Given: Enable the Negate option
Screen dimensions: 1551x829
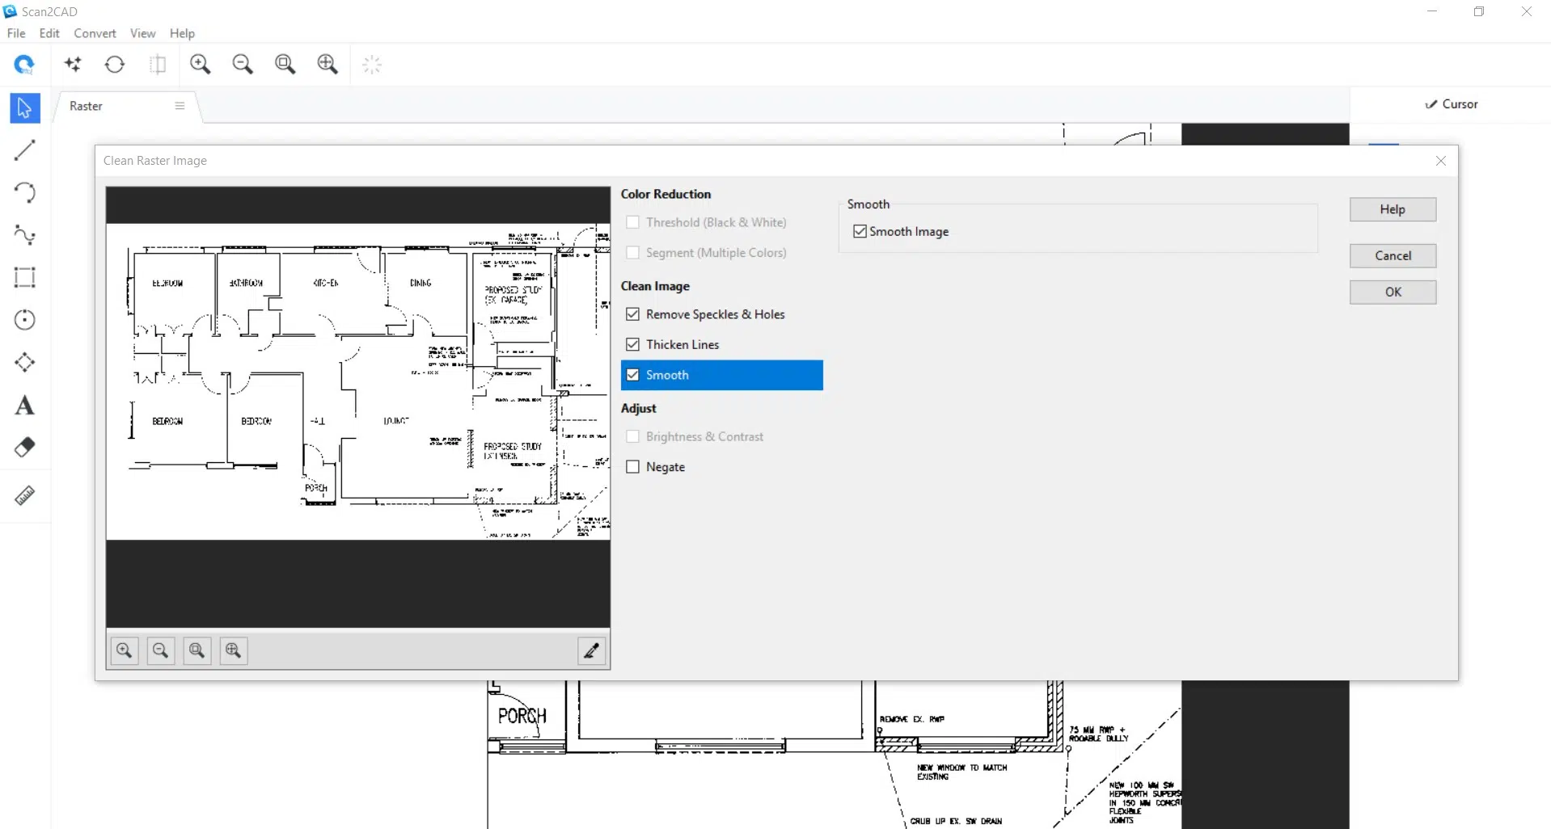Looking at the screenshot, I should [633, 466].
